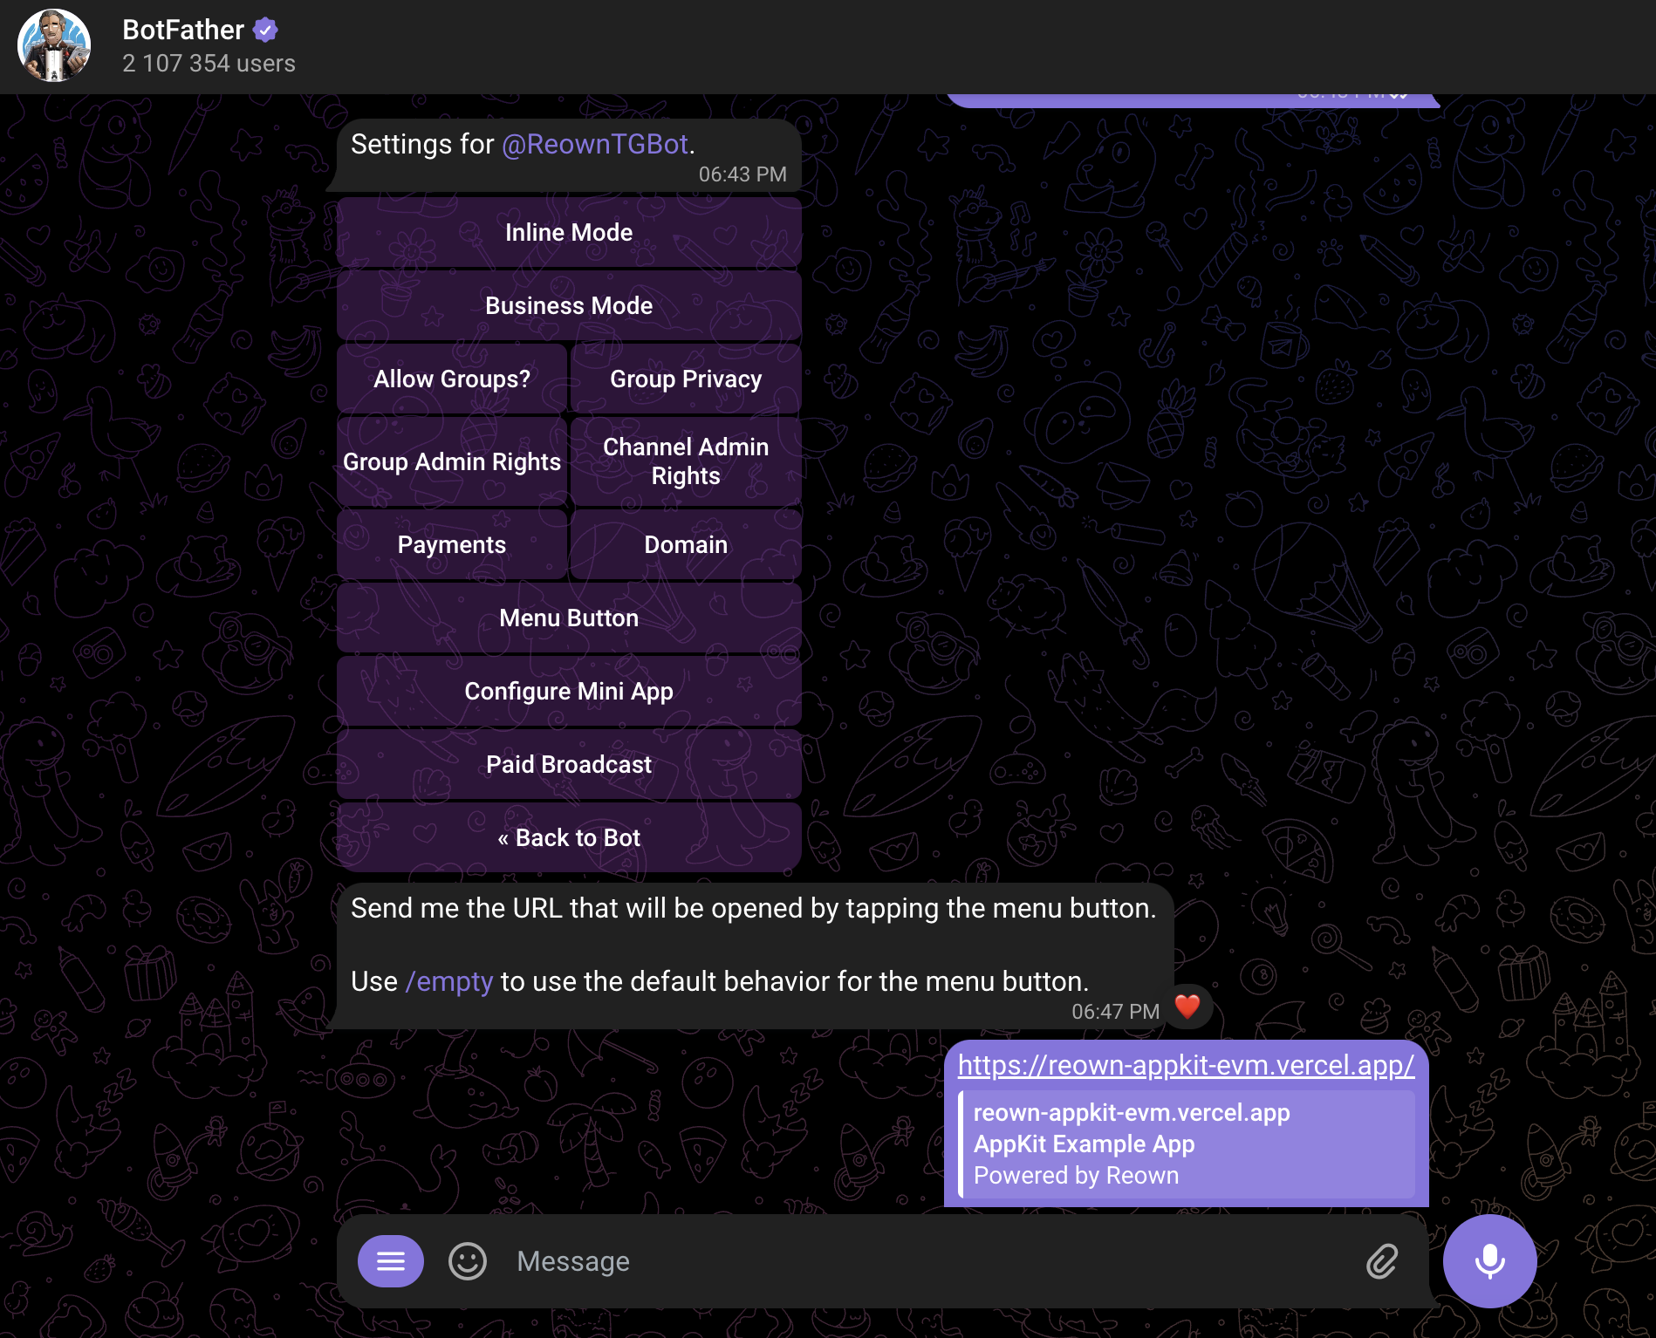Click the red heart reaction

(x=1187, y=1007)
